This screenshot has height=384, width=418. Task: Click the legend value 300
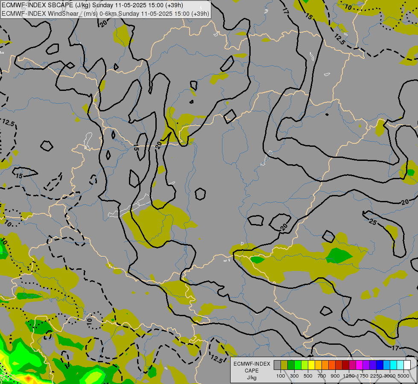294,376
